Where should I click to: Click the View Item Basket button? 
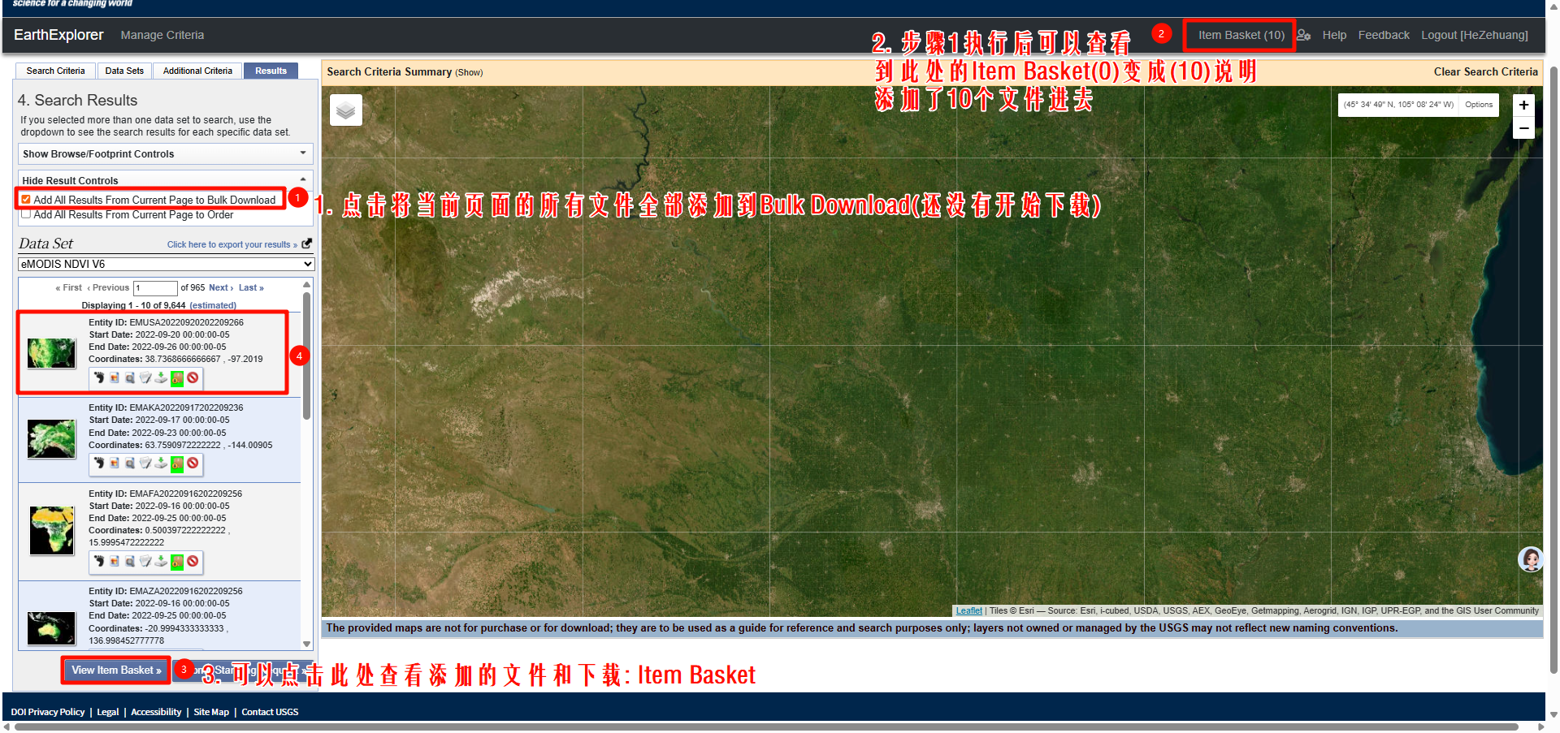tap(116, 670)
